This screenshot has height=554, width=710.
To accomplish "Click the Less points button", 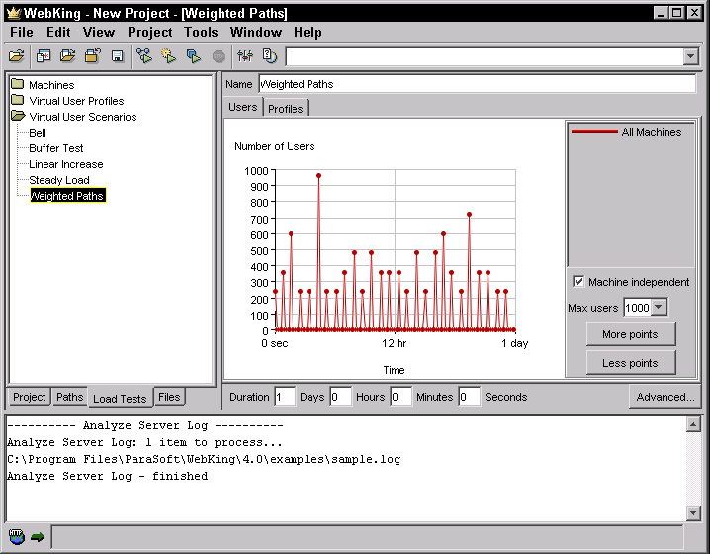I will click(x=630, y=363).
